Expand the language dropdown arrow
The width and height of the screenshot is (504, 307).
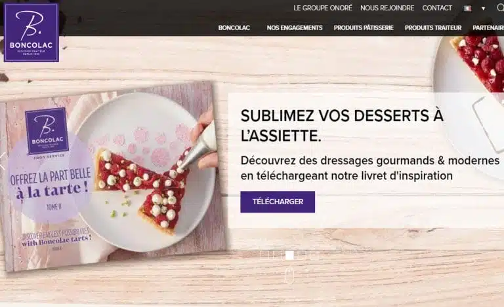(x=483, y=9)
